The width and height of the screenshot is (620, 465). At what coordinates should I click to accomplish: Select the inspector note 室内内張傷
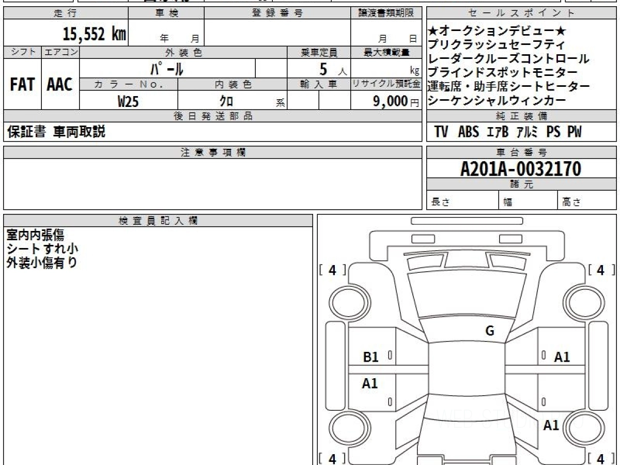(x=35, y=235)
